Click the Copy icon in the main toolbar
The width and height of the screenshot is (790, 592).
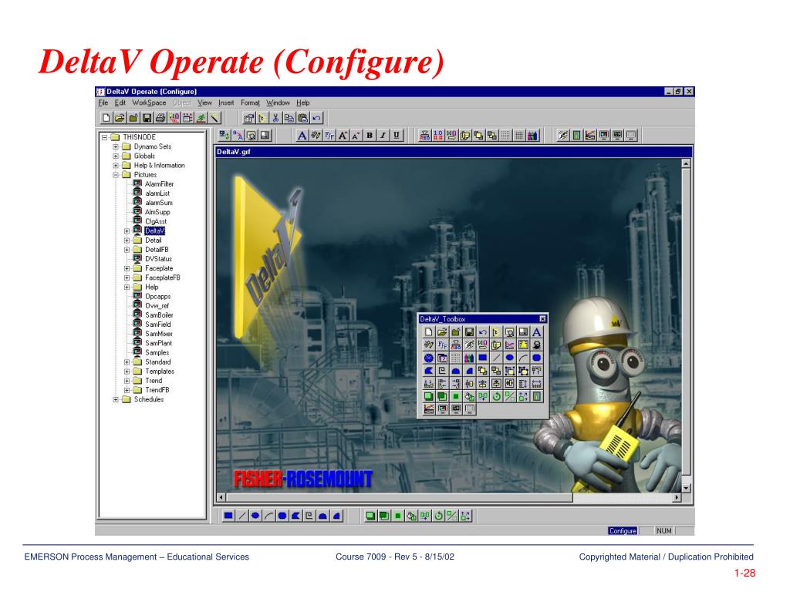tap(289, 118)
